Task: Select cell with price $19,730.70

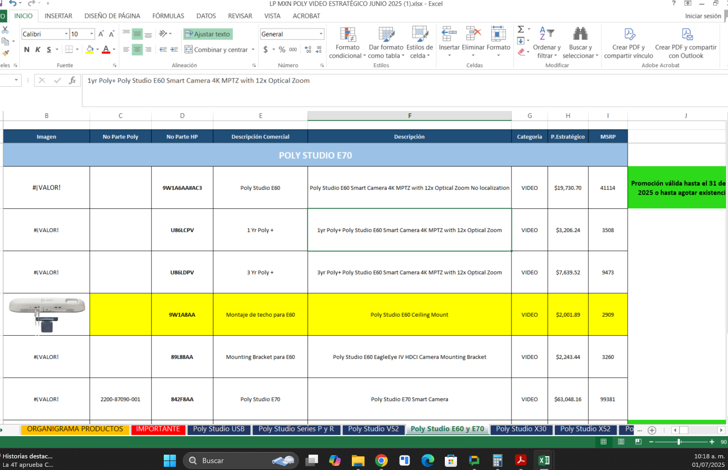Action: pos(568,188)
